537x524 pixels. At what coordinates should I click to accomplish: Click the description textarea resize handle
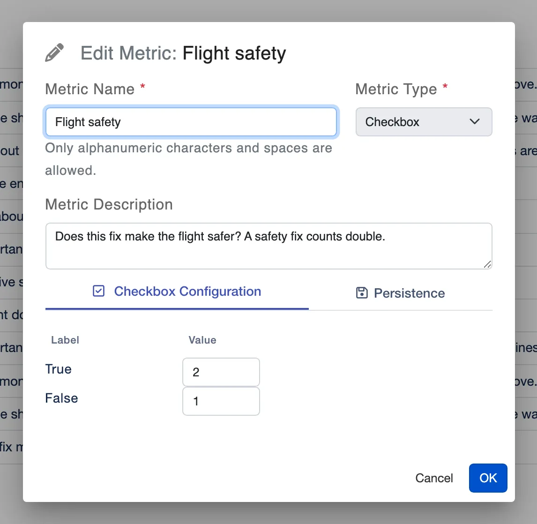pos(487,264)
